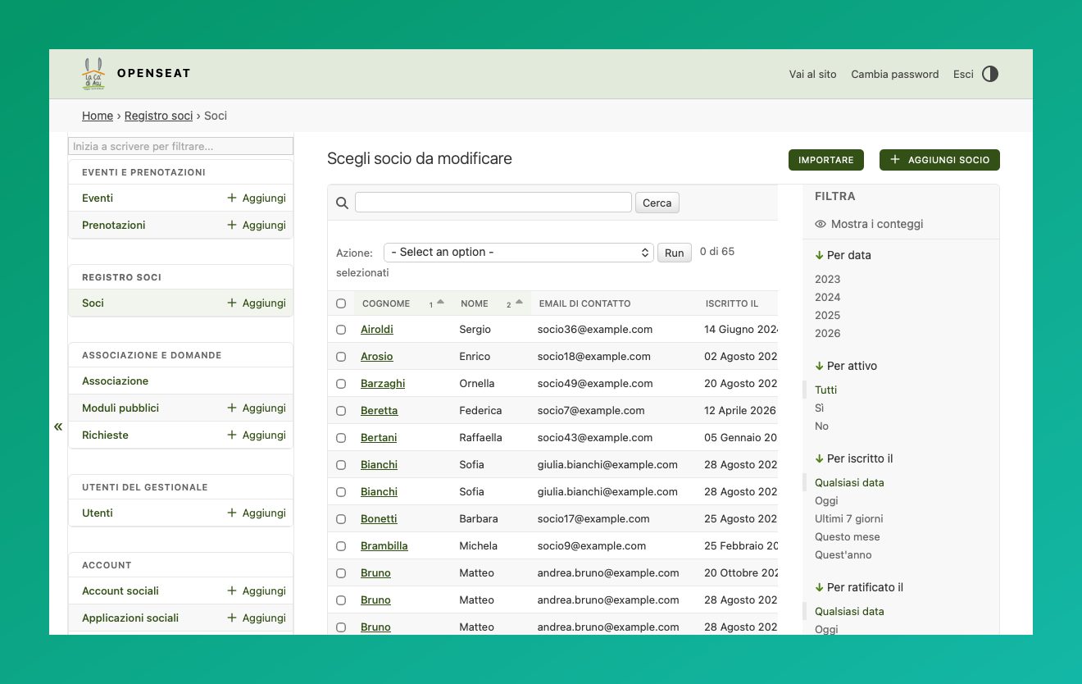Click the Importare button
This screenshot has width=1082, height=684.
click(826, 160)
